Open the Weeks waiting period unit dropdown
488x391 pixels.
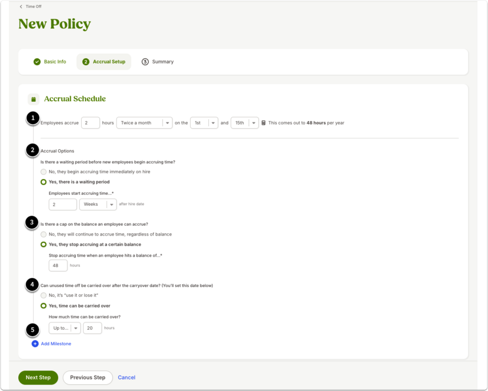pyautogui.click(x=98, y=204)
